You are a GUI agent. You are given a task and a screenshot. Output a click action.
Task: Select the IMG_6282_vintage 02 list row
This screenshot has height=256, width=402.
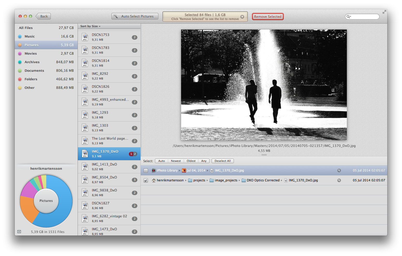click(109, 219)
